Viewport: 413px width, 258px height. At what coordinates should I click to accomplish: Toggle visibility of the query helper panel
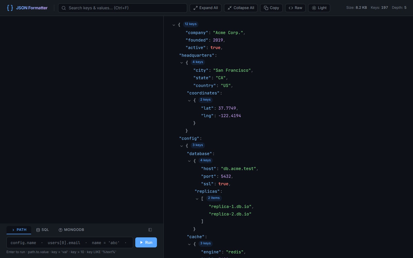coord(150,230)
